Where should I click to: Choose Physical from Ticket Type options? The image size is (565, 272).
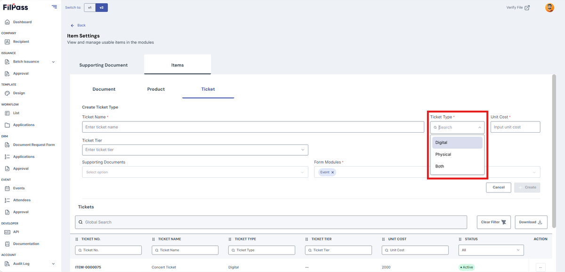[457, 154]
